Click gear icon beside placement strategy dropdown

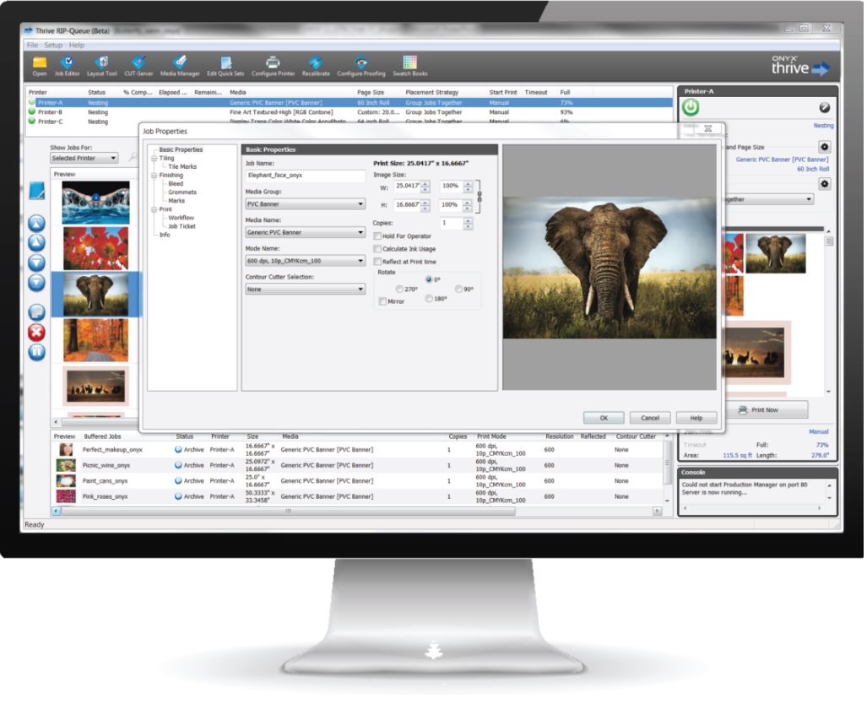(x=825, y=184)
